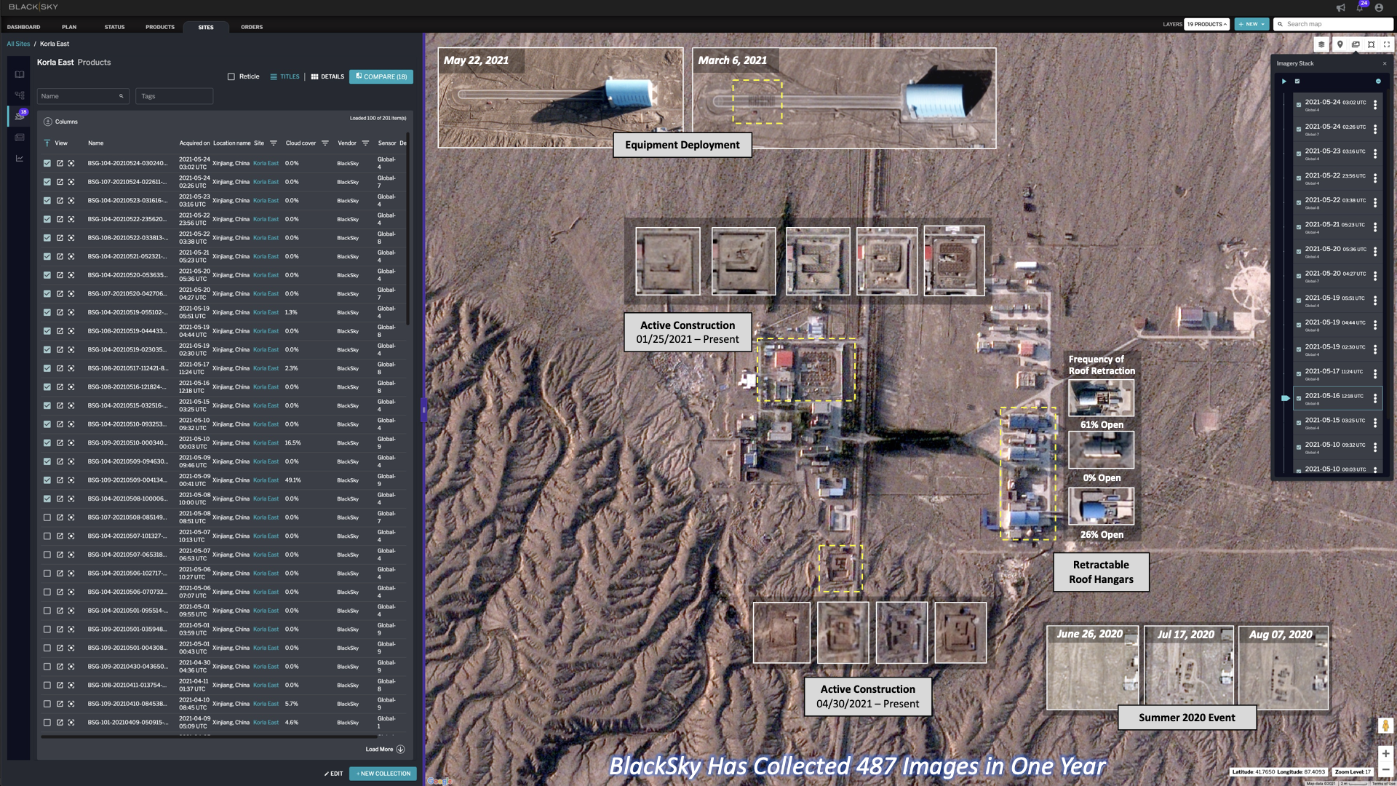Open the Cloud cover column filter
Image resolution: width=1397 pixels, height=786 pixels.
pos(325,143)
